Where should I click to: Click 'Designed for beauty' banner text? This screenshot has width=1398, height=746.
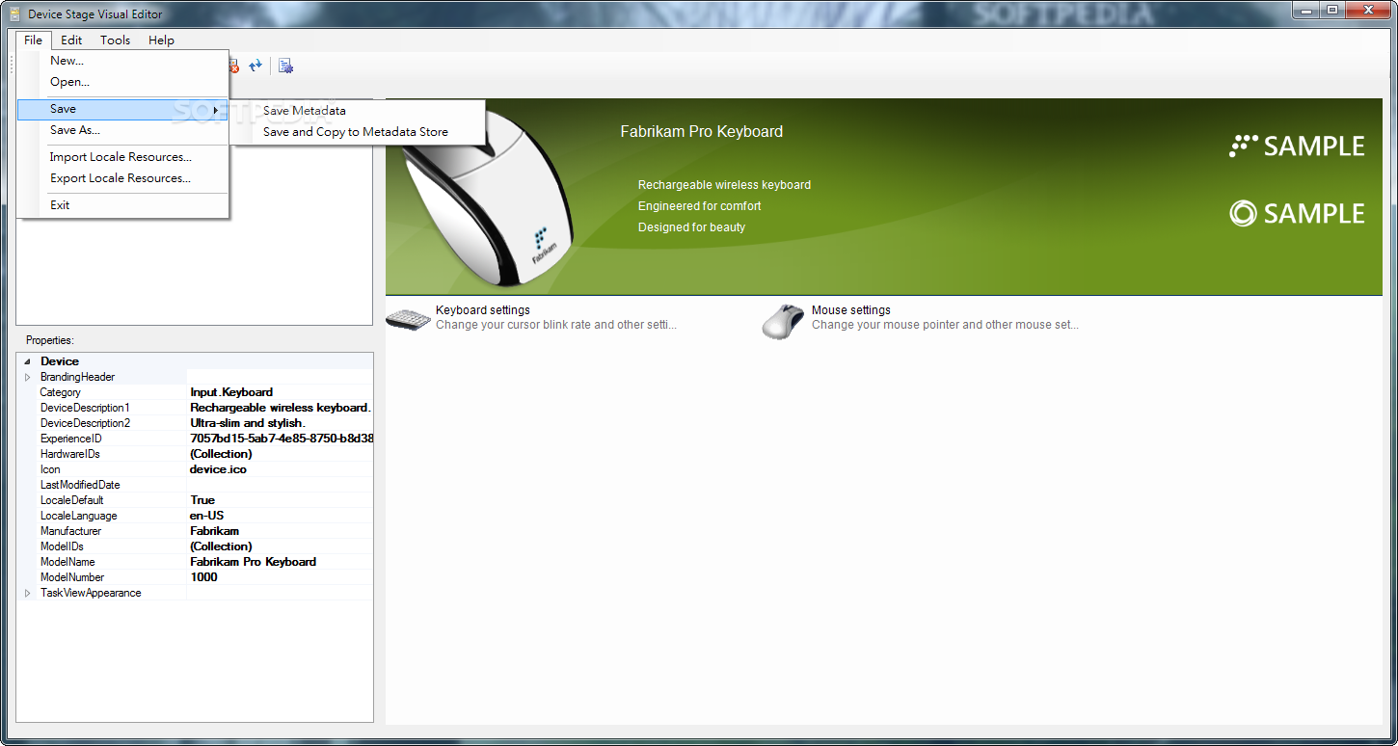(692, 227)
